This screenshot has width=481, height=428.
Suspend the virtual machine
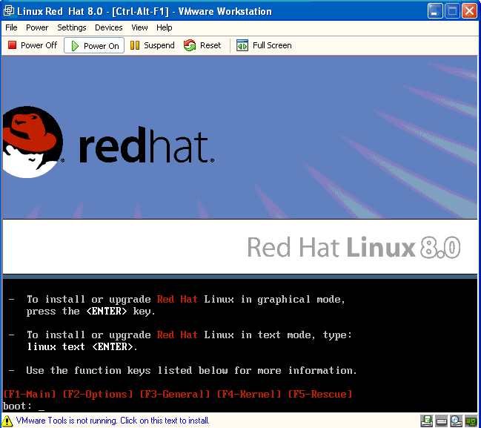[152, 45]
